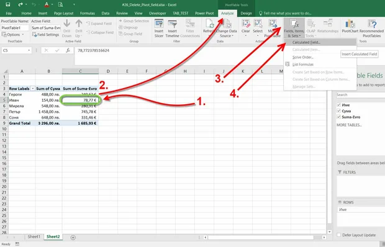The height and width of the screenshot is (247, 385).
Task: Click the Име item in ROWS area
Action: 361,210
